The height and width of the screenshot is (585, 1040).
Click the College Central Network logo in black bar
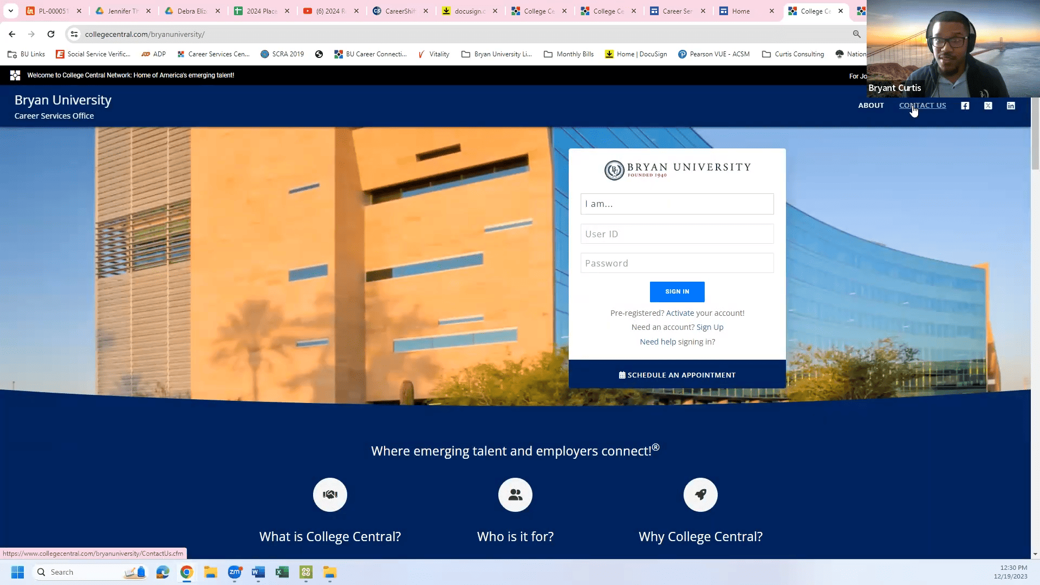tap(15, 75)
